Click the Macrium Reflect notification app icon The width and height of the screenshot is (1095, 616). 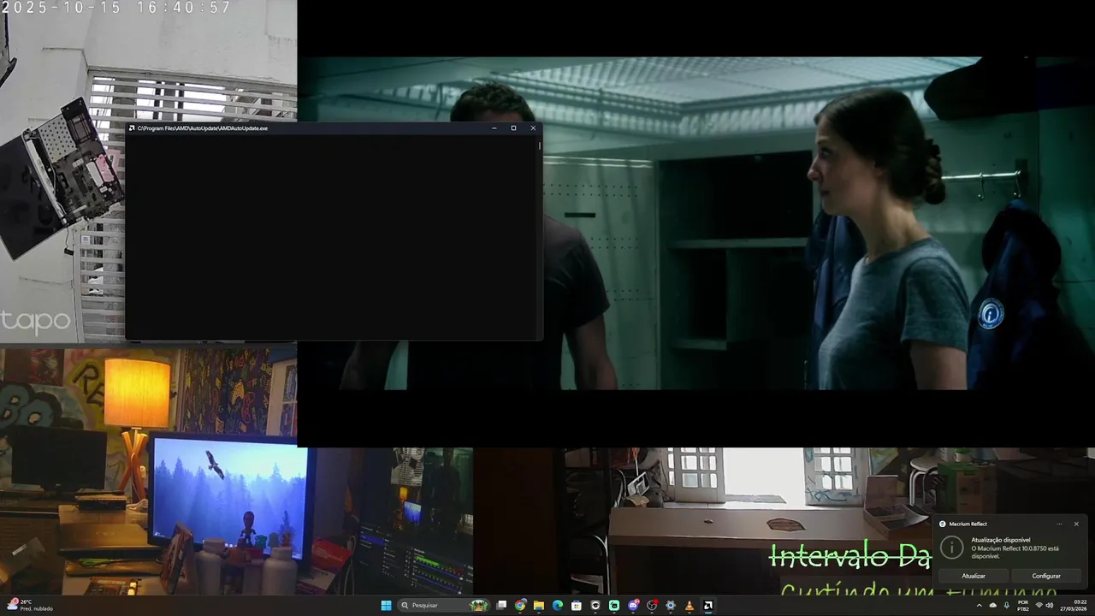(x=943, y=524)
